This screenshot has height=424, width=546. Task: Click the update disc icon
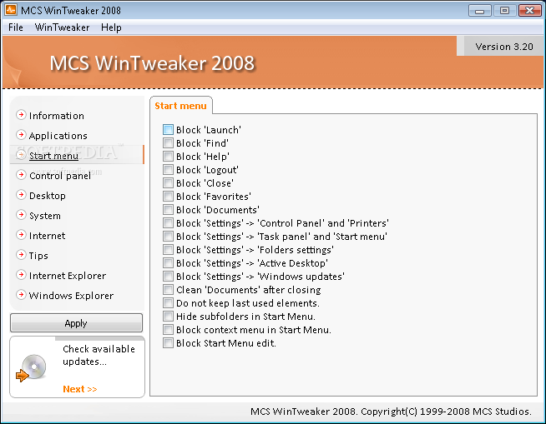click(x=32, y=368)
